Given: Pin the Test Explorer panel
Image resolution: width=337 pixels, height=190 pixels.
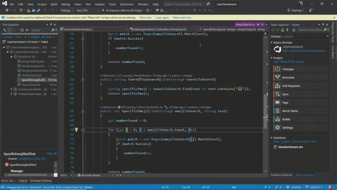Looking at the screenshot, I should (51, 24).
